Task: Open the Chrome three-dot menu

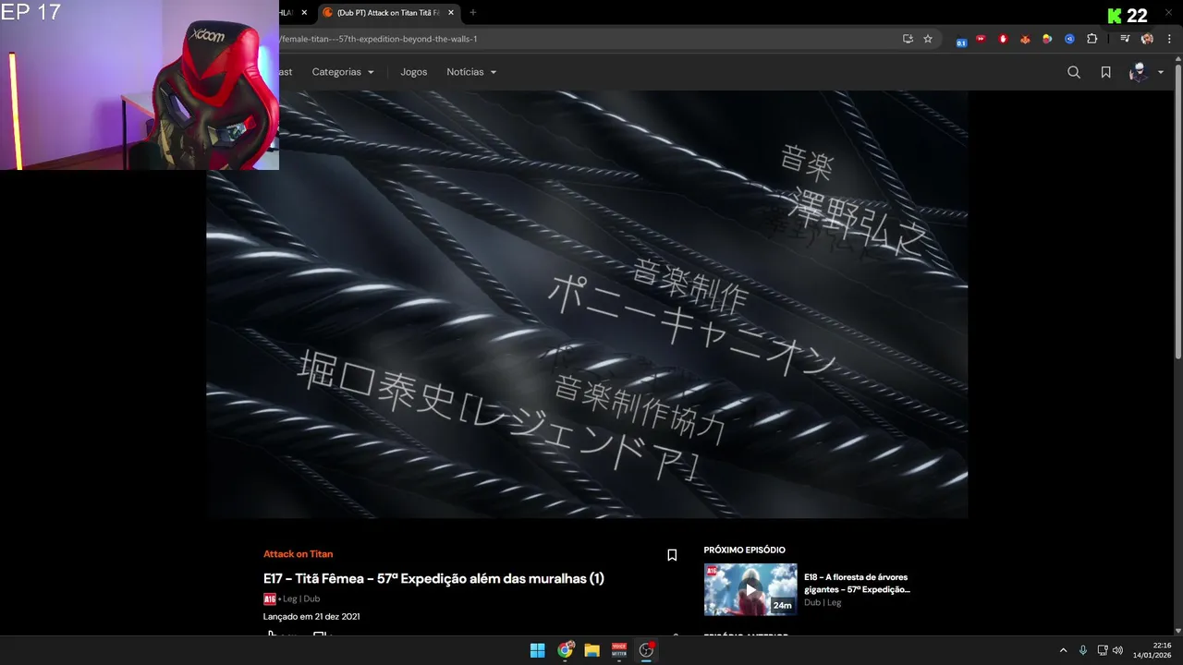Action: point(1169,39)
